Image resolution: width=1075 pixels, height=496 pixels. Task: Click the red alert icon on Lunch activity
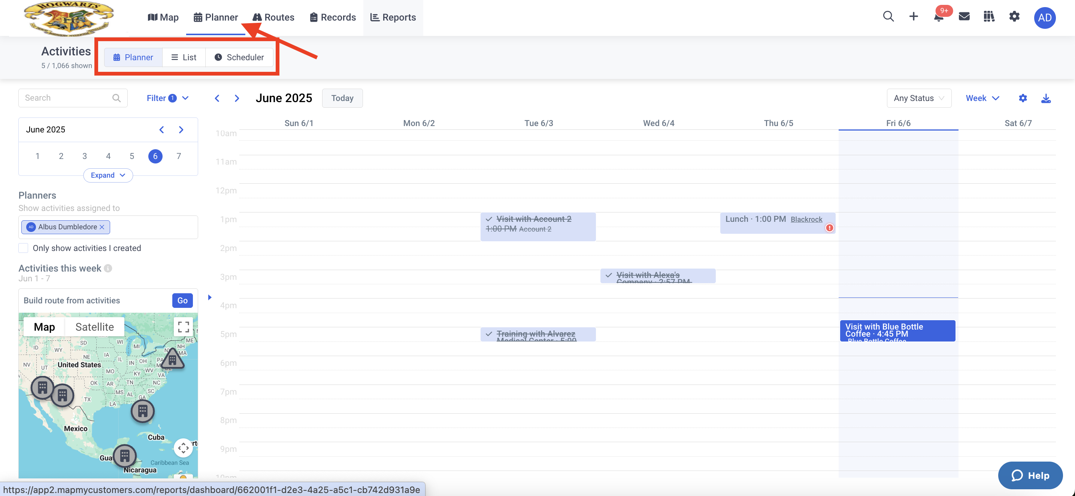point(829,228)
